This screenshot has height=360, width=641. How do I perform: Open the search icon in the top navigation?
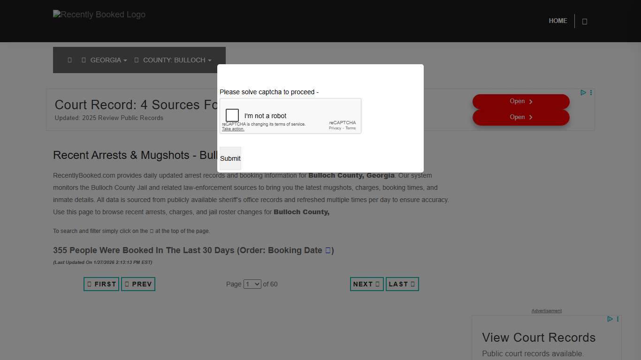click(x=585, y=21)
